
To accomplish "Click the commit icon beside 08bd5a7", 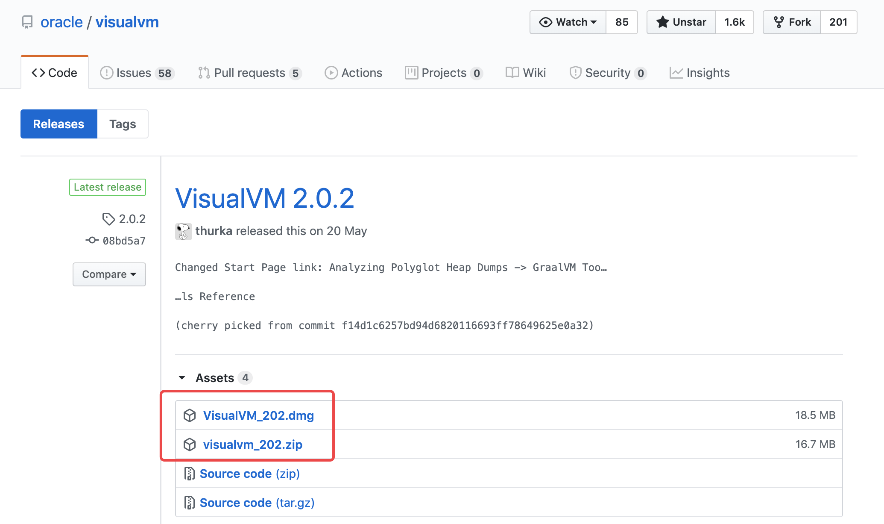I will pyautogui.click(x=92, y=240).
